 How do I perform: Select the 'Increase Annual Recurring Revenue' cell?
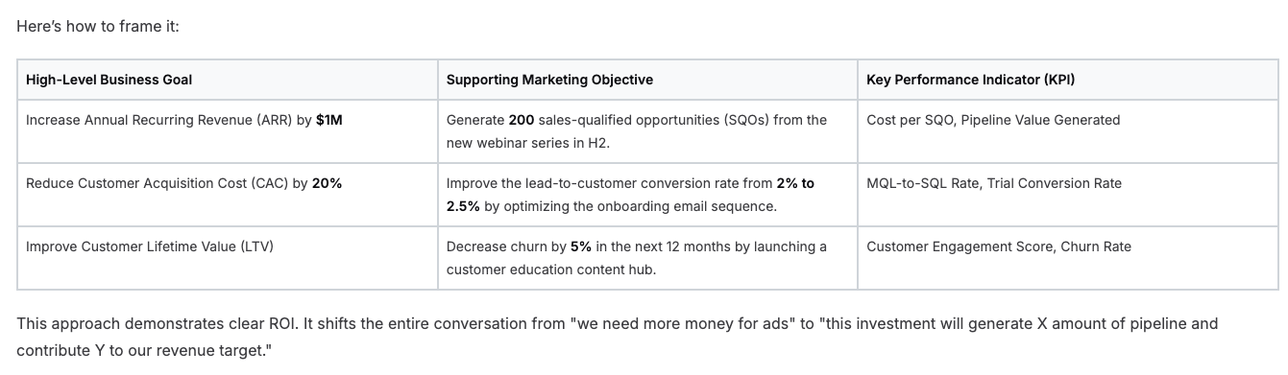pos(227,131)
